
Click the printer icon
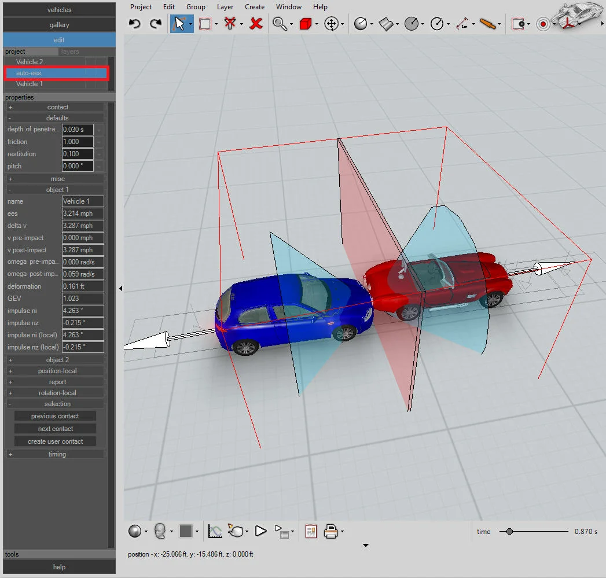(x=331, y=531)
